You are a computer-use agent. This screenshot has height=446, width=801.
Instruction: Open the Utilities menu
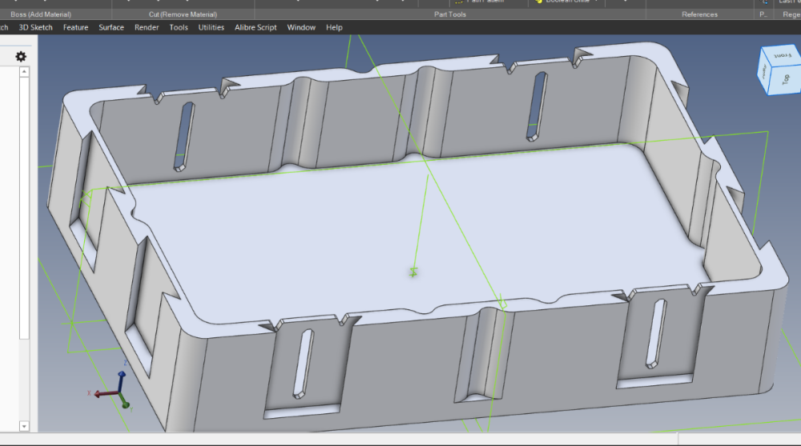coord(211,27)
